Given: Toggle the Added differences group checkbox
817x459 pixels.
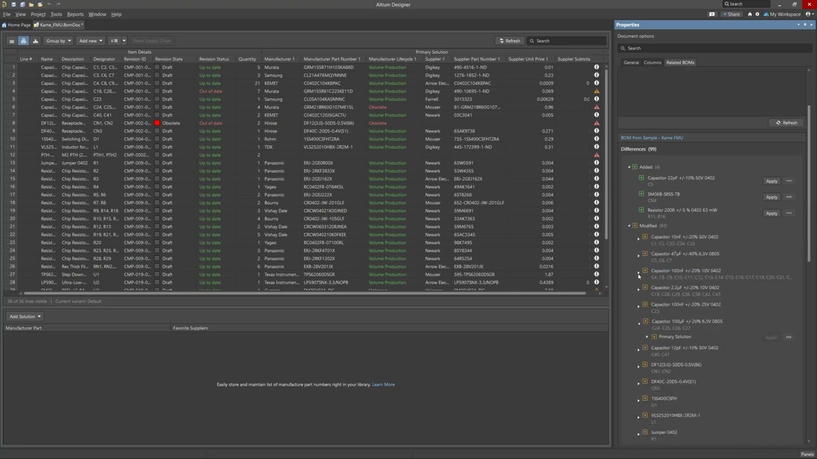Looking at the screenshot, I should point(634,167).
